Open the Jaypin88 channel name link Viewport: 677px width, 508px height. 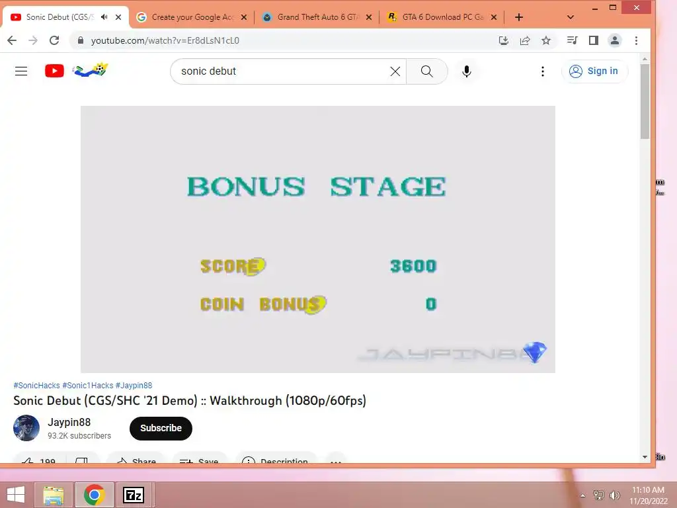click(x=69, y=422)
